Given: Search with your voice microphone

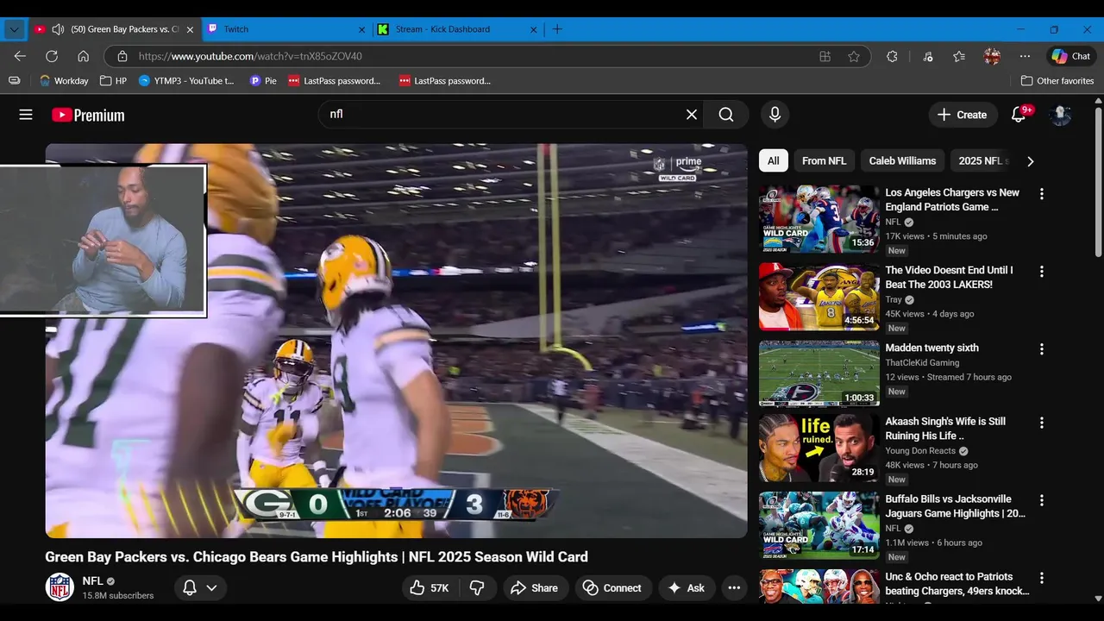Looking at the screenshot, I should tap(775, 115).
